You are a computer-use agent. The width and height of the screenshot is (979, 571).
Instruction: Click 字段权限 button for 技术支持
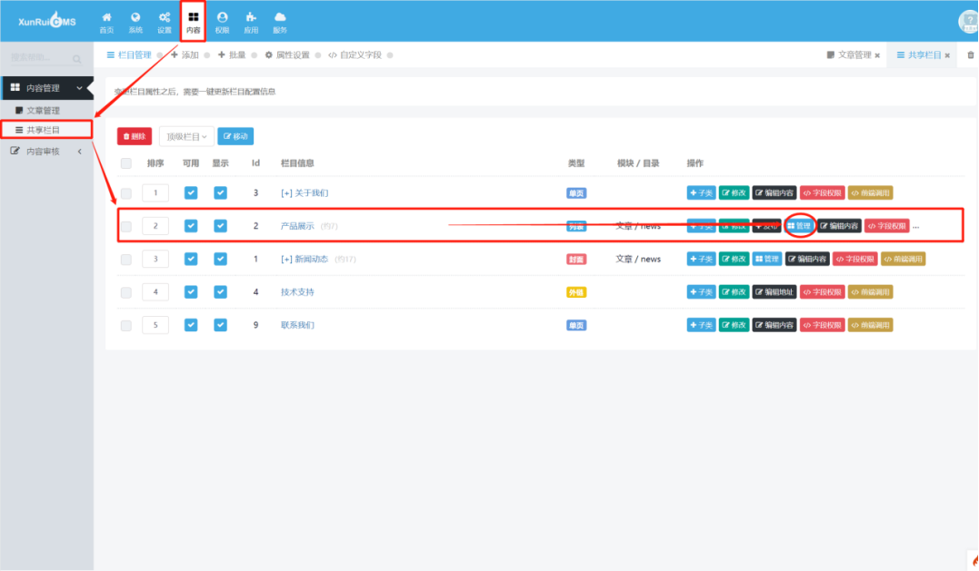823,291
